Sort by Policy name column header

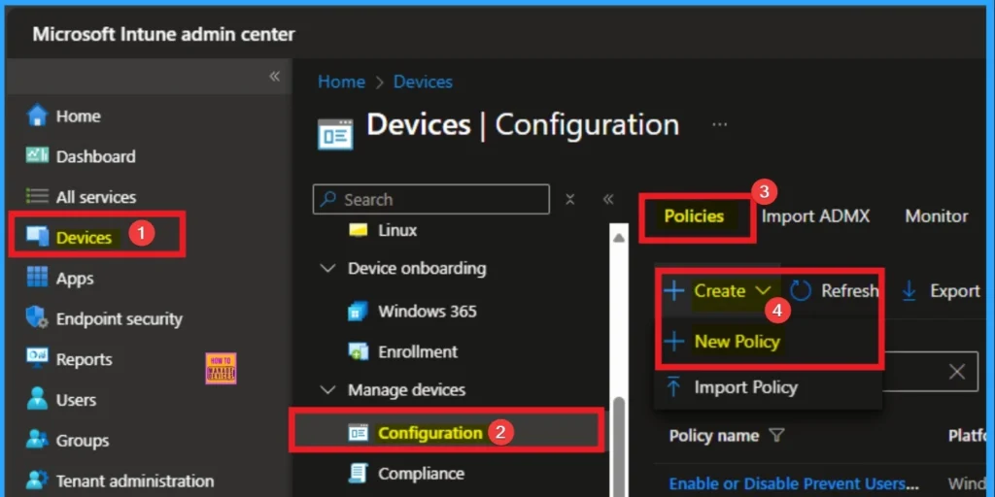(714, 436)
